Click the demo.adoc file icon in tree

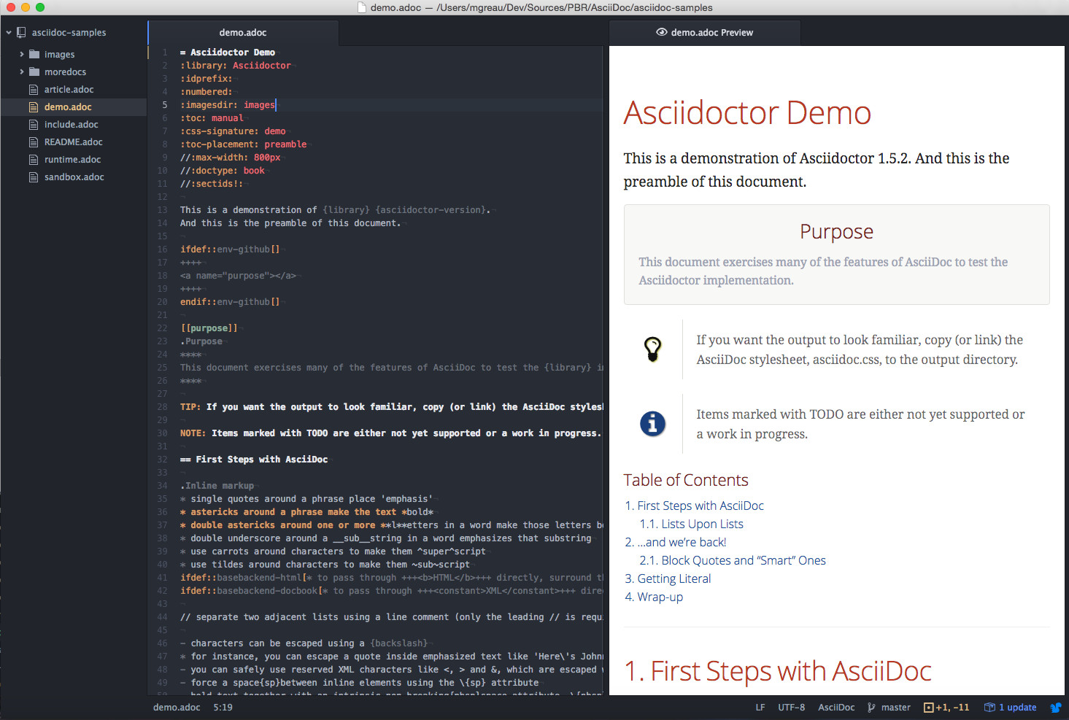tap(34, 107)
